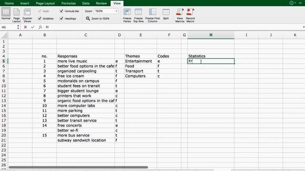Open the Formulas tab

69,3
